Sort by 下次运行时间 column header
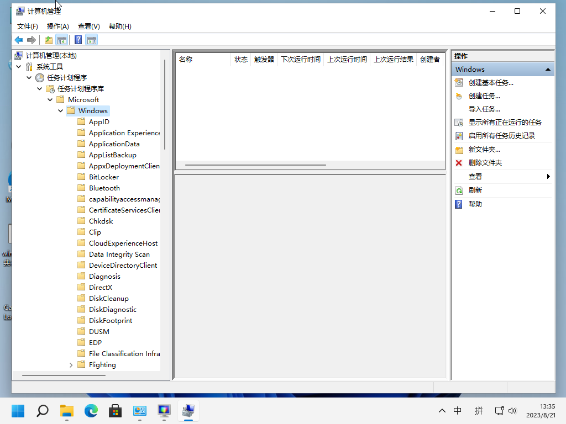Image resolution: width=566 pixels, height=424 pixels. pyautogui.click(x=301, y=60)
